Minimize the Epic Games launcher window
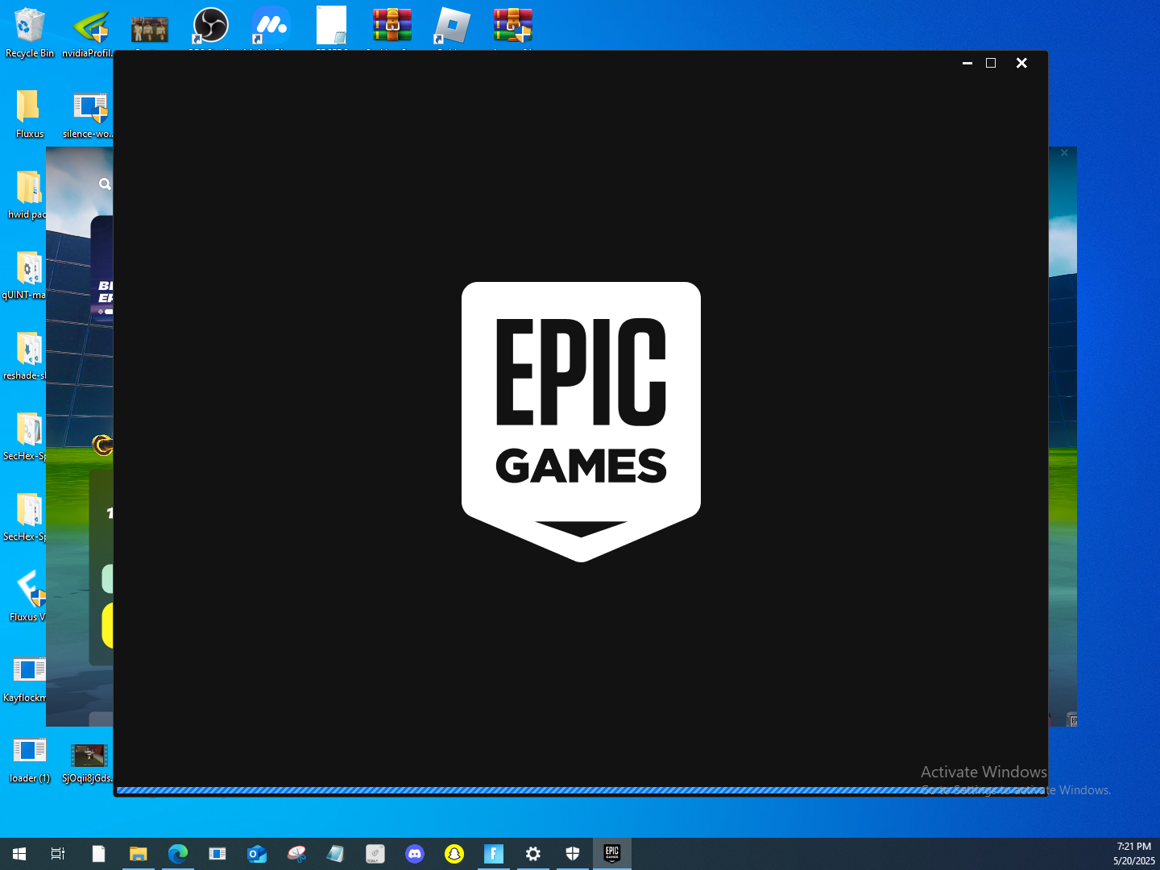Screen dimensions: 1160x870 coord(967,63)
